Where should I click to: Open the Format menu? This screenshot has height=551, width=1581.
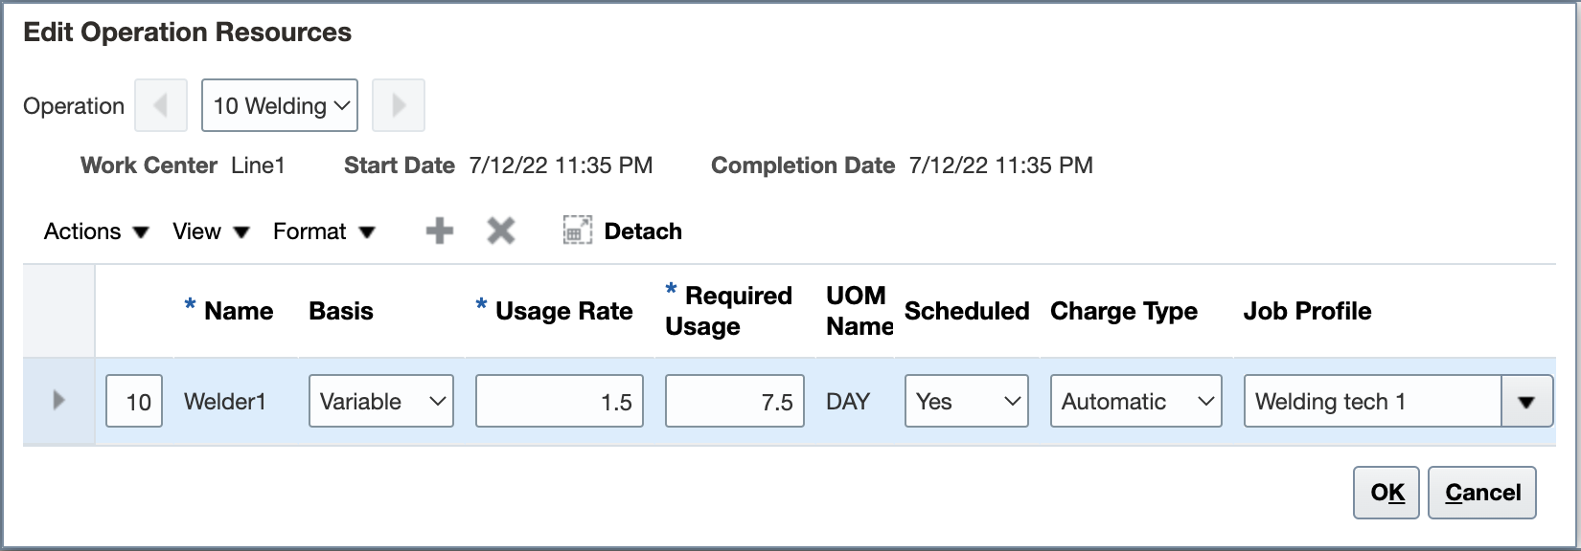tap(324, 231)
